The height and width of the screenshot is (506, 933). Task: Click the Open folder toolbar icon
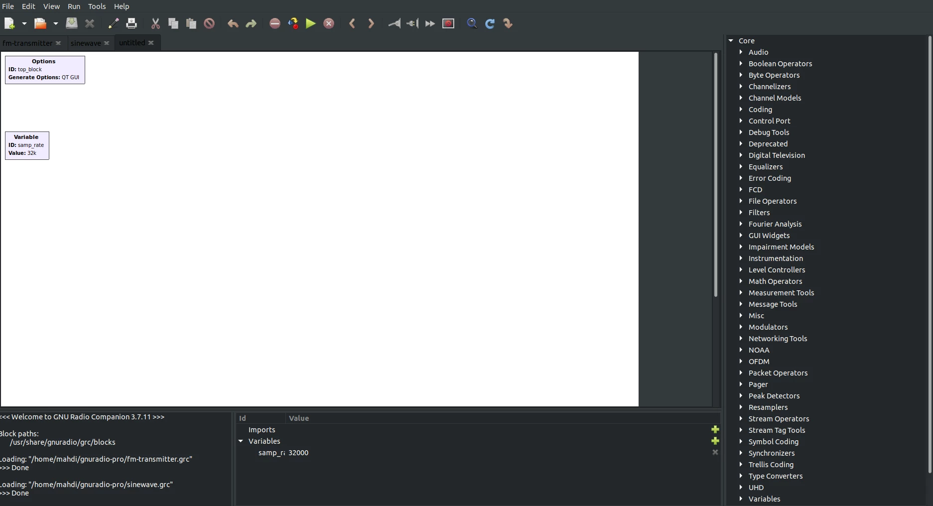coord(40,23)
